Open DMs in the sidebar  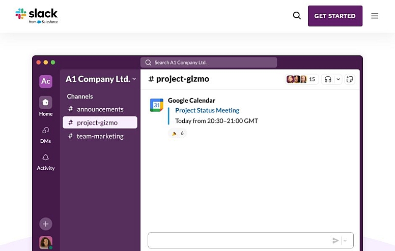click(46, 135)
